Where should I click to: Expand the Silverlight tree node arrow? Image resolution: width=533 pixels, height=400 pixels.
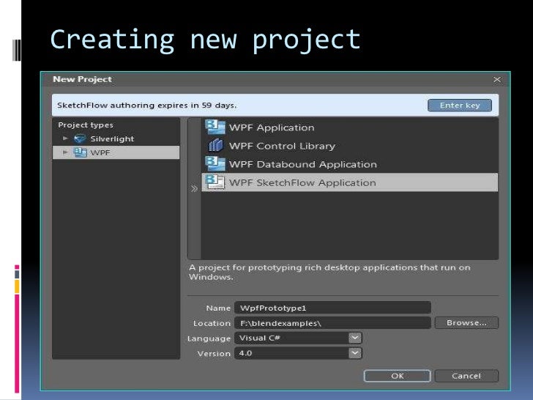[65, 138]
